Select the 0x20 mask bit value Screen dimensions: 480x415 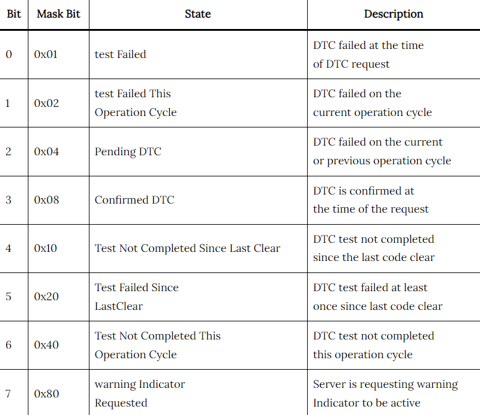point(46,297)
